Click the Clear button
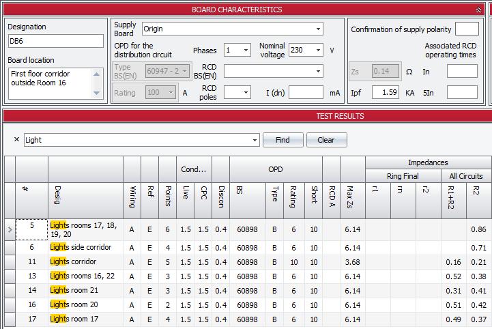Screen dimensions: 492x329 pyautogui.click(x=326, y=140)
